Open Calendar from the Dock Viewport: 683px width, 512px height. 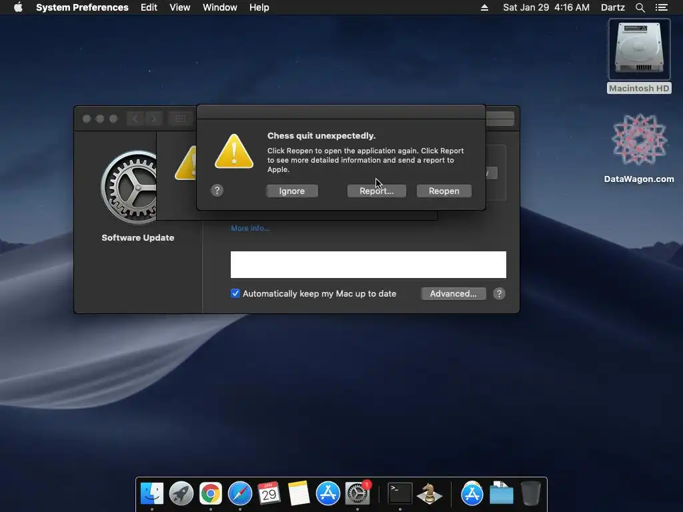[x=269, y=494]
